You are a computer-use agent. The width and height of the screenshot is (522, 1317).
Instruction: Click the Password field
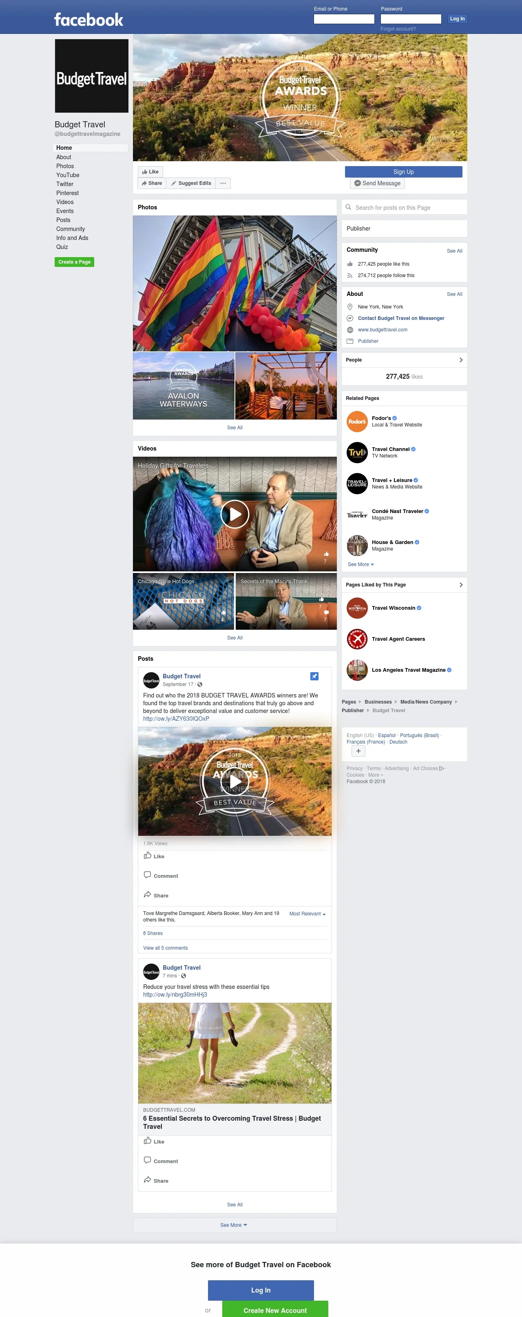[411, 19]
